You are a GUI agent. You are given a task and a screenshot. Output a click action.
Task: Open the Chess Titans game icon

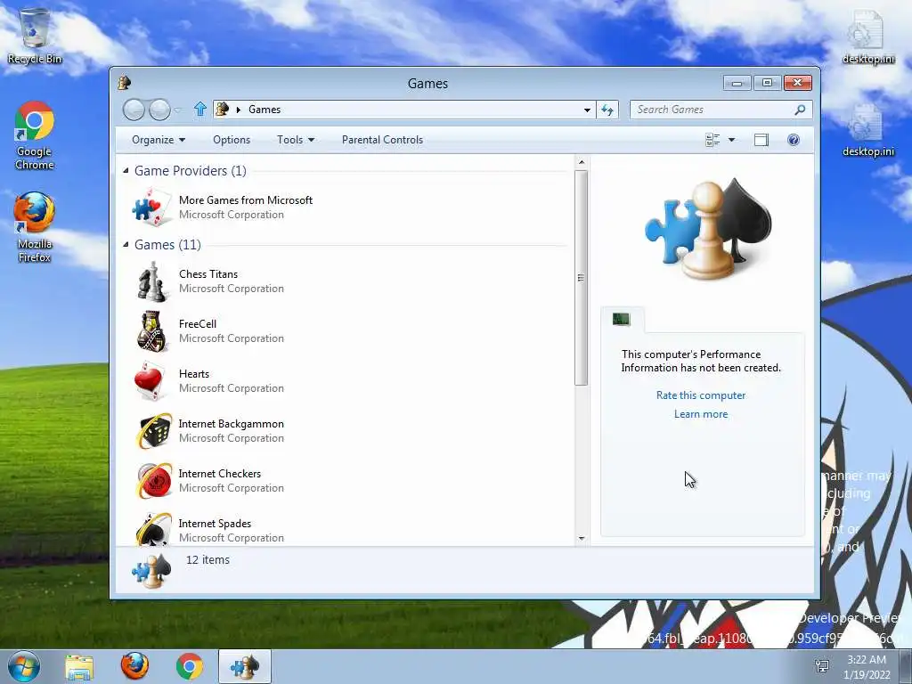pos(151,281)
